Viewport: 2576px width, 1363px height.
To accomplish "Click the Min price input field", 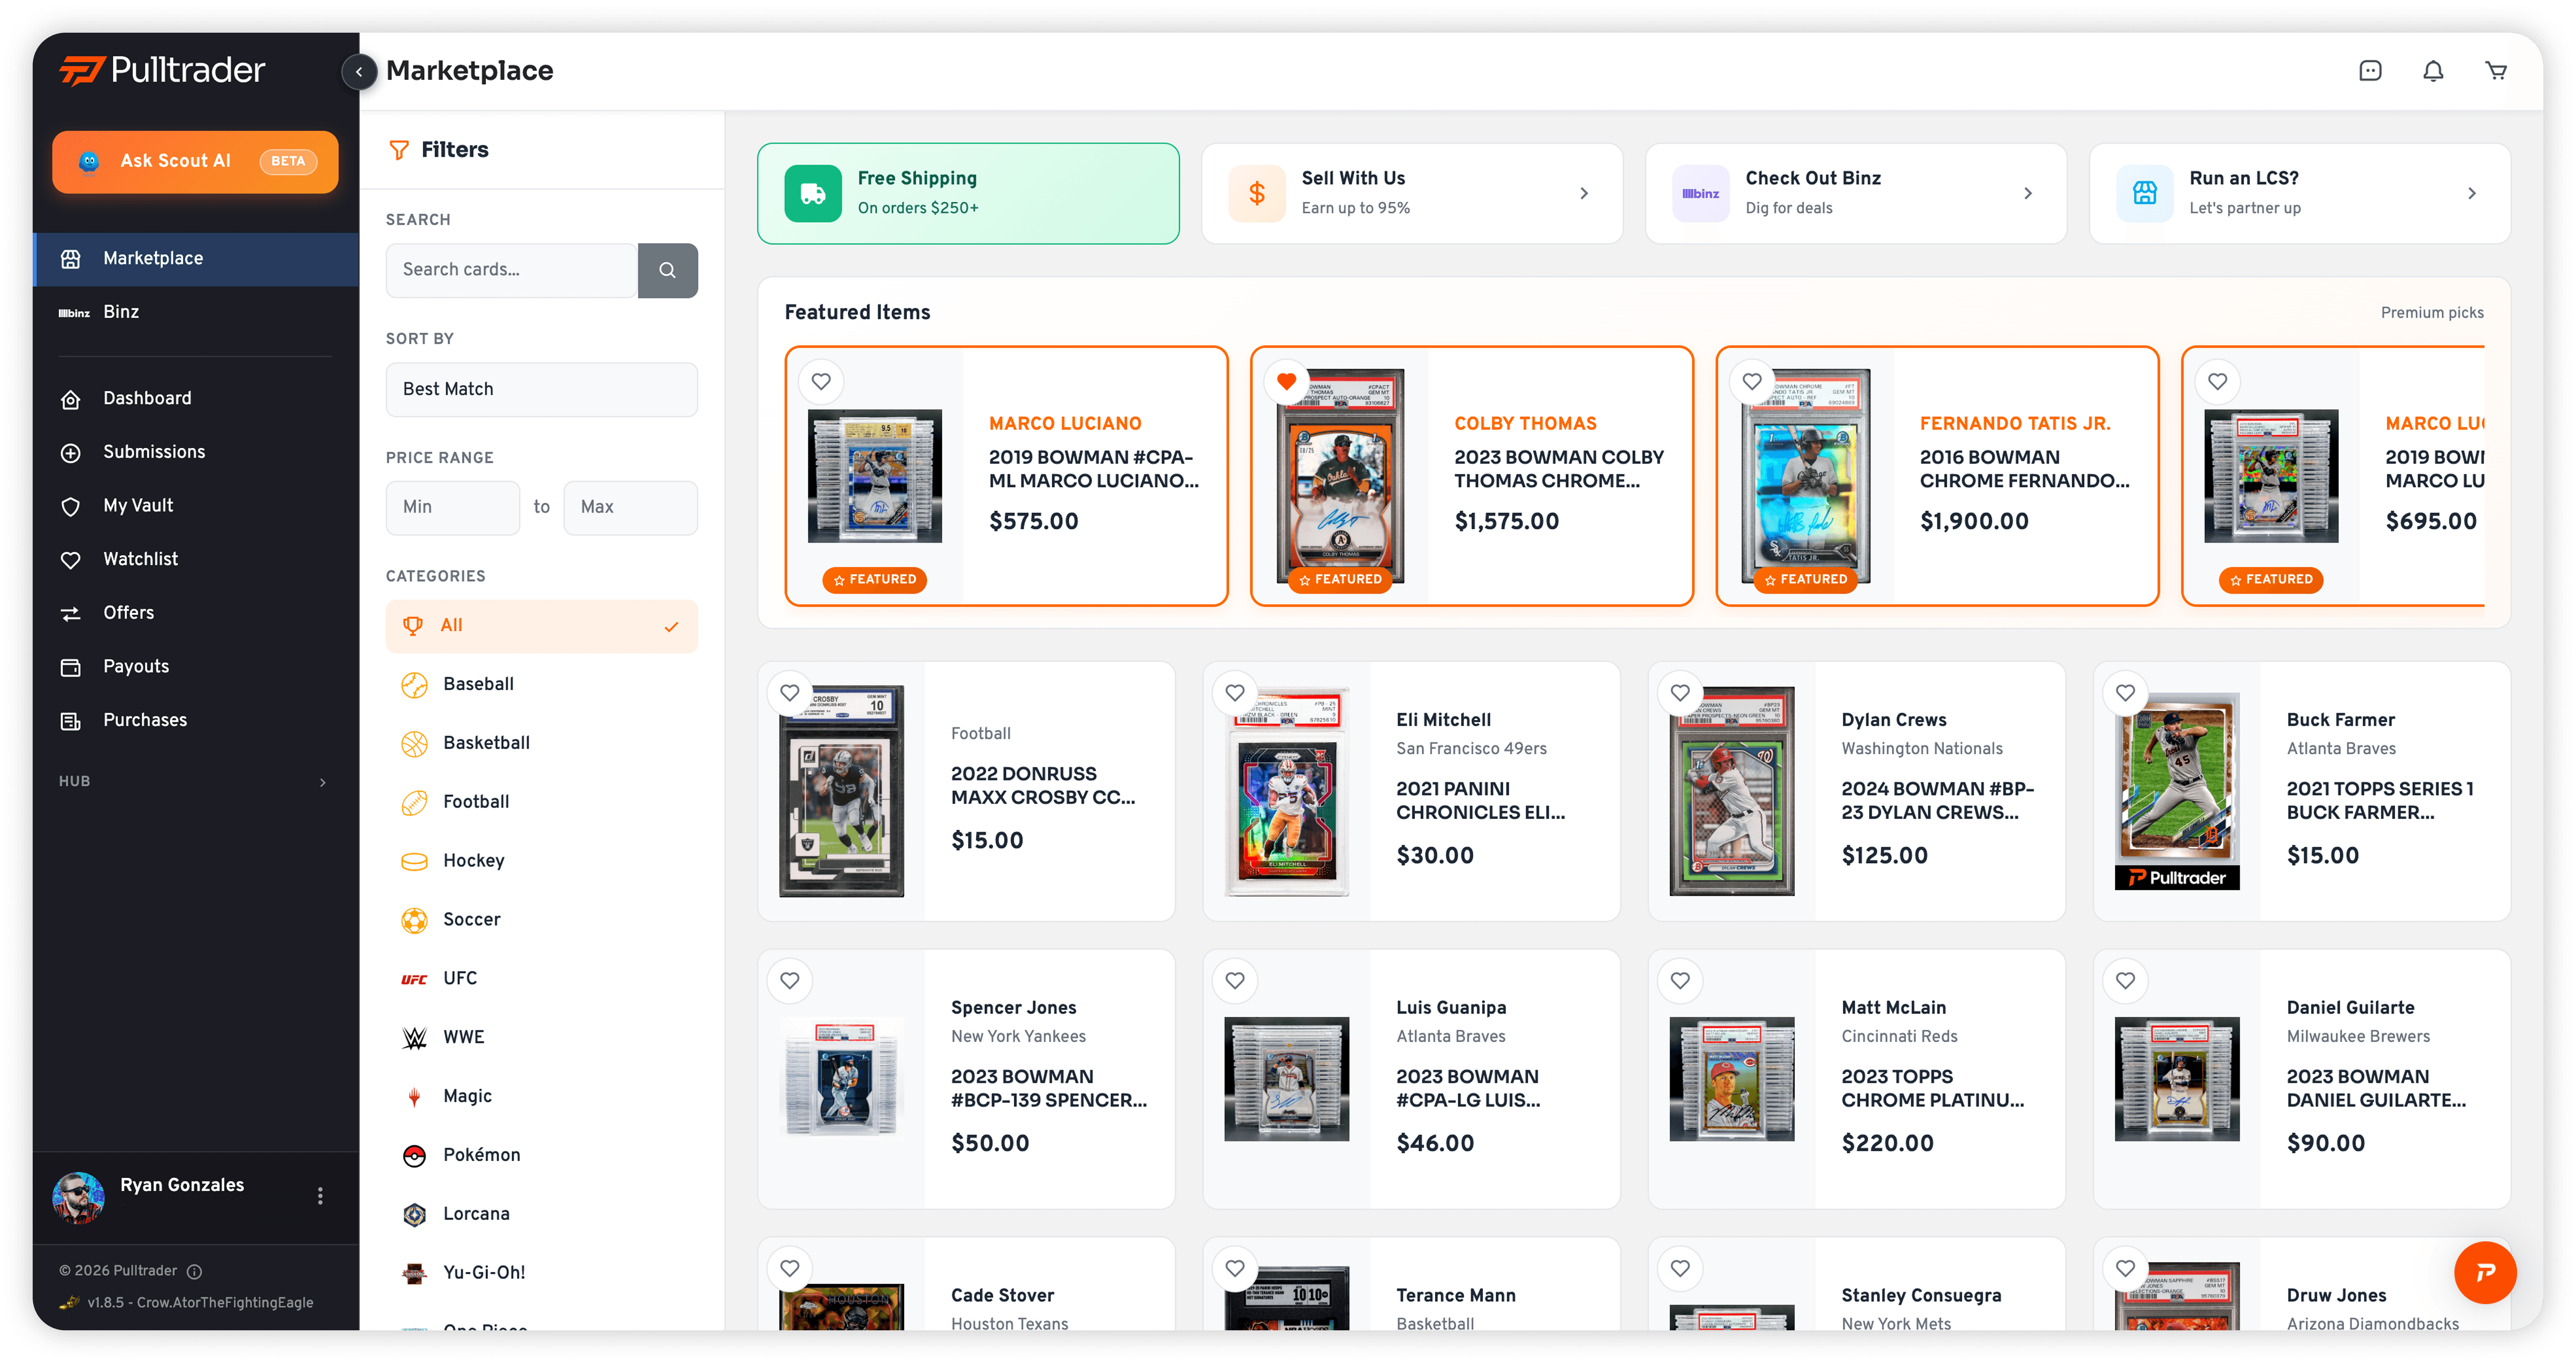I will coord(452,507).
